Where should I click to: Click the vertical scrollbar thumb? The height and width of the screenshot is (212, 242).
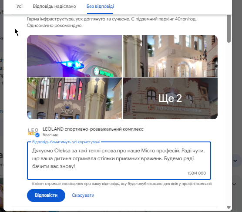[x=229, y=29]
